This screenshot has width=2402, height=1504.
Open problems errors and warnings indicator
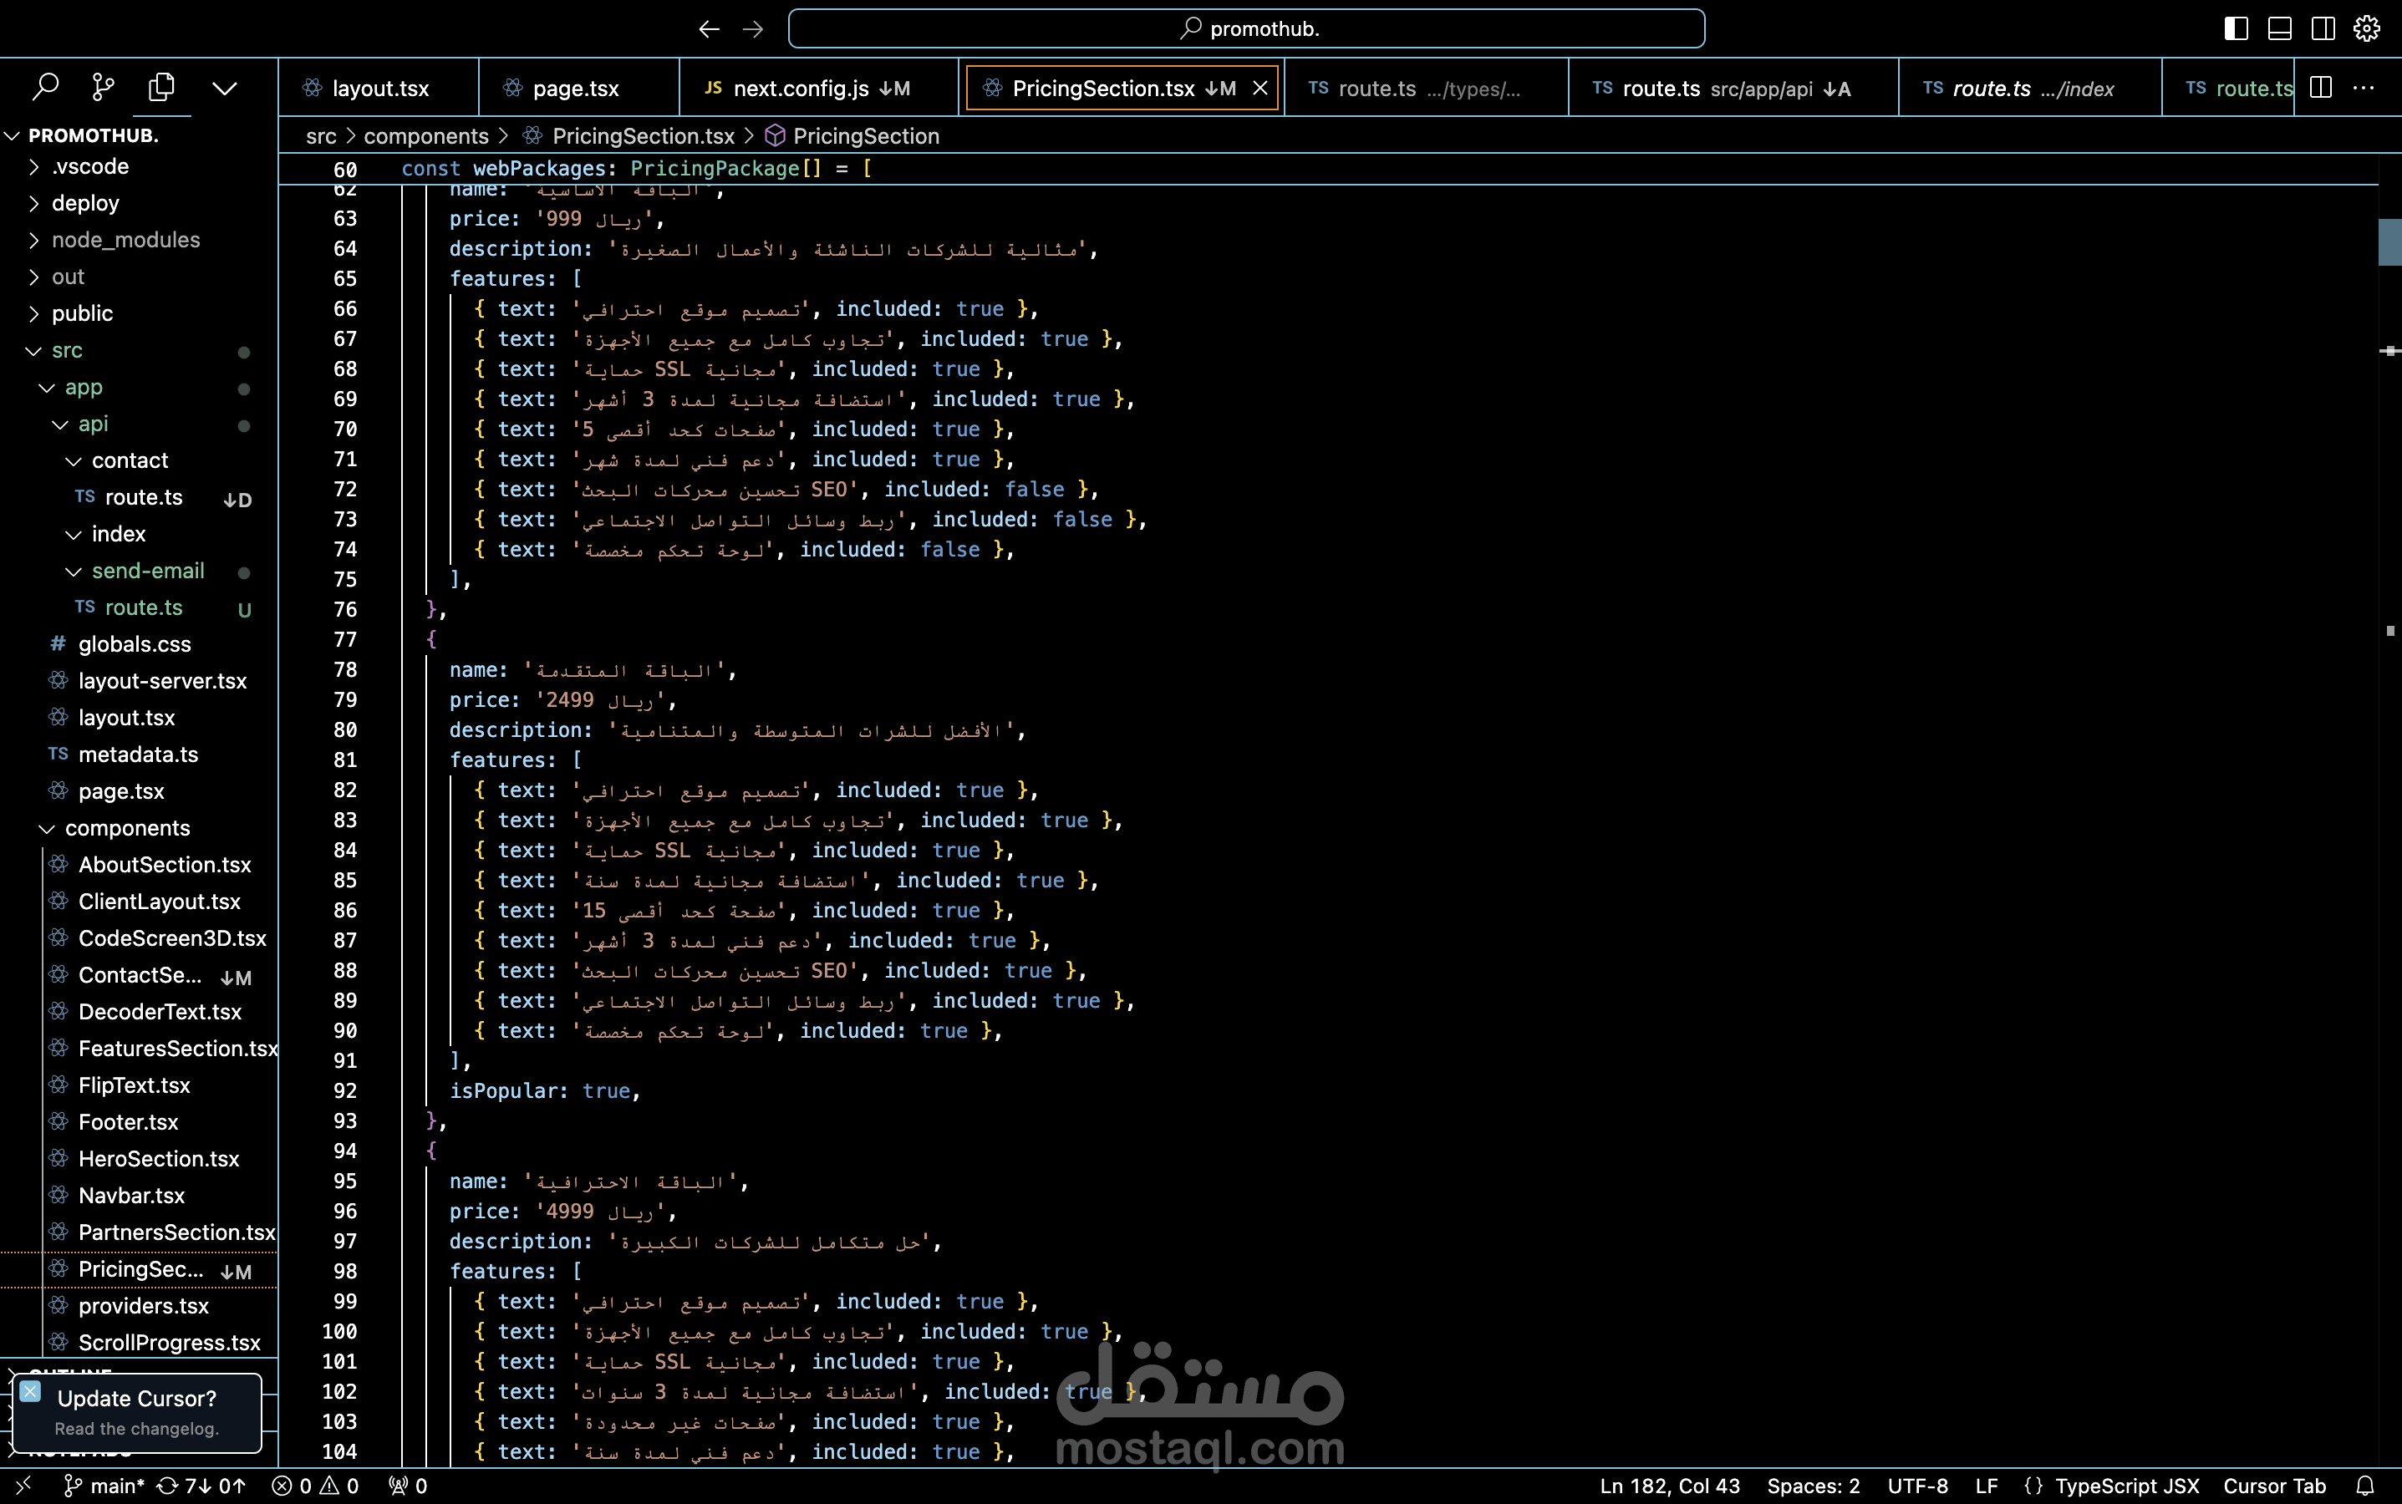pyautogui.click(x=315, y=1486)
